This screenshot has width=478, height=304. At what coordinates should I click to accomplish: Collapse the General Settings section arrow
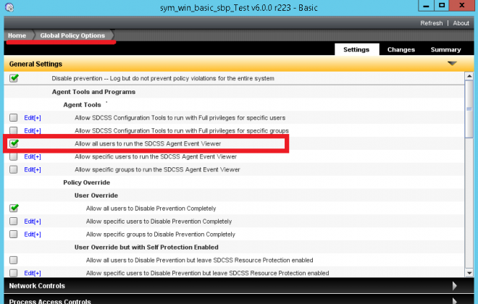tap(452, 64)
